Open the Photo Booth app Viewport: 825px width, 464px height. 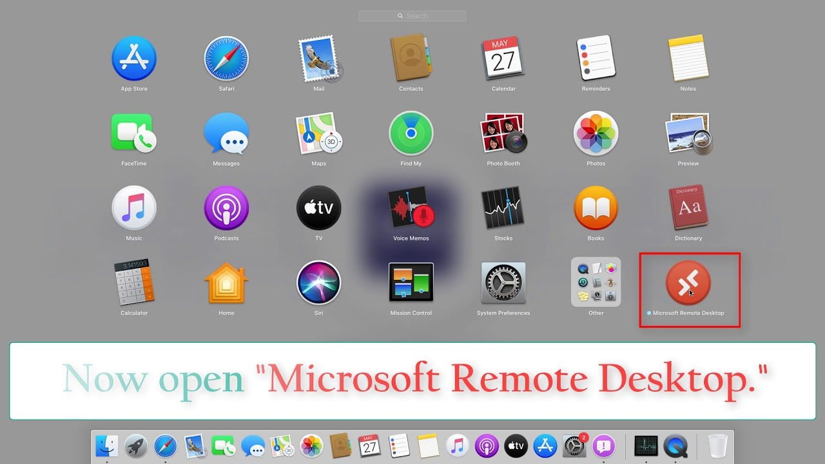pyautogui.click(x=503, y=133)
